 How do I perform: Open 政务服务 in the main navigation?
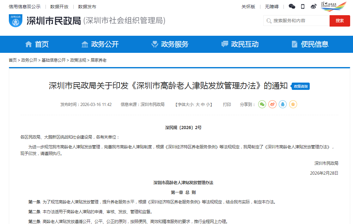(x=175, y=44)
